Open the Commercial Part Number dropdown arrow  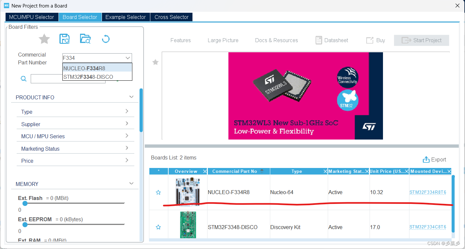[127, 58]
